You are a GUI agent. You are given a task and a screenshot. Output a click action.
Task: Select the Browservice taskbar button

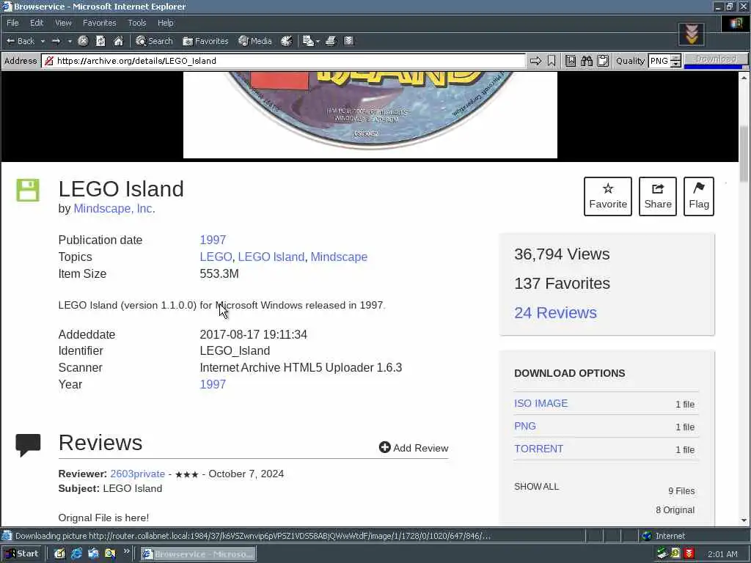[x=198, y=554]
